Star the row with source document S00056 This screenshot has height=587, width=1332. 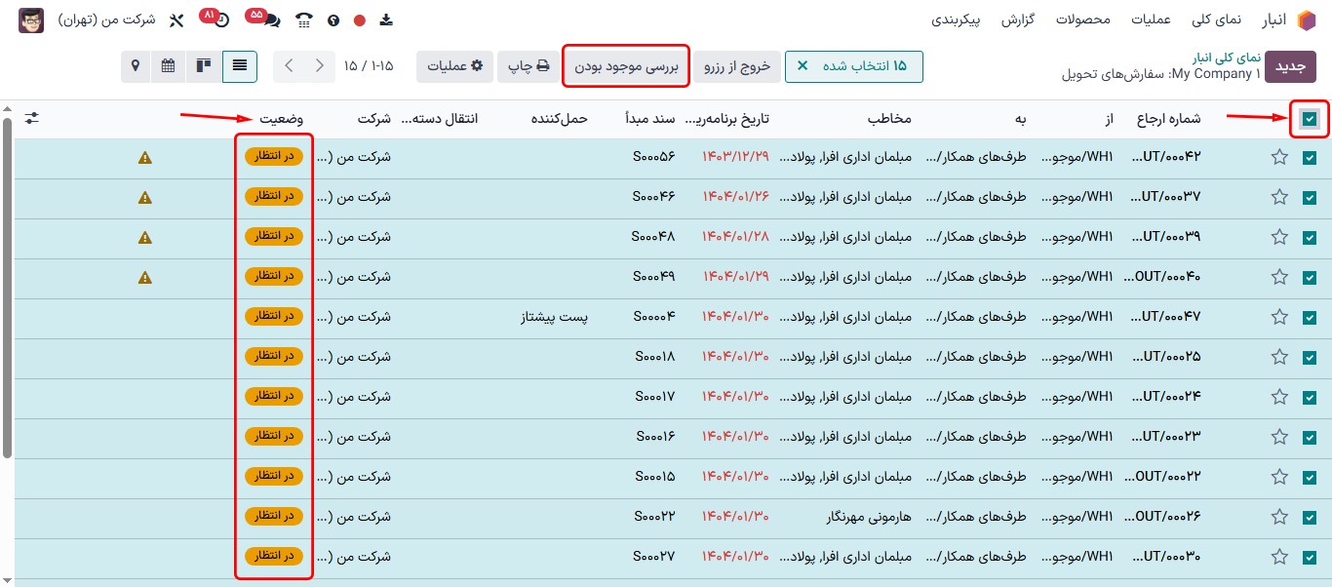1279,157
